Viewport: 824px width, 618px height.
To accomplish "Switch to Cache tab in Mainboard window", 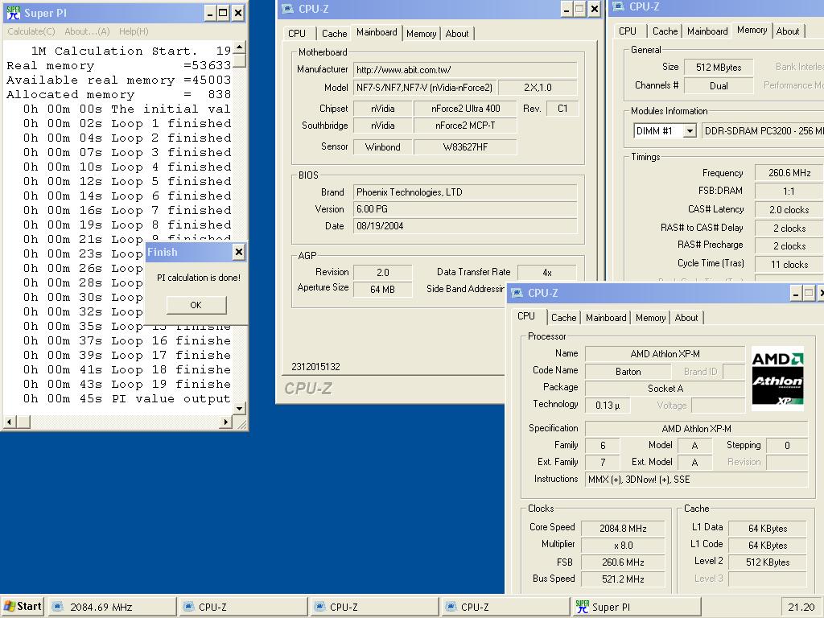I will (x=334, y=34).
